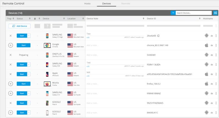Open more options for 5446fd81 row
Image resolution: width=219 pixels, height=118 pixels.
pyautogui.click(x=216, y=55)
